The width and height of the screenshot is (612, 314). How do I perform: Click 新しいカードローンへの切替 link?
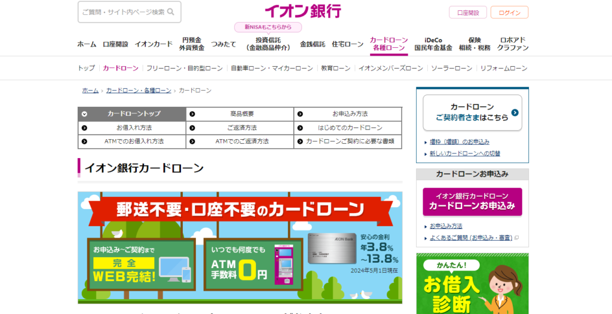click(465, 153)
